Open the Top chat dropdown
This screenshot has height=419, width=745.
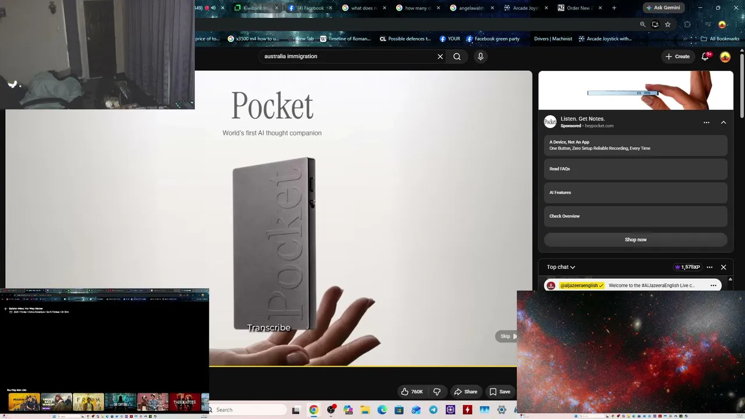[x=561, y=267]
